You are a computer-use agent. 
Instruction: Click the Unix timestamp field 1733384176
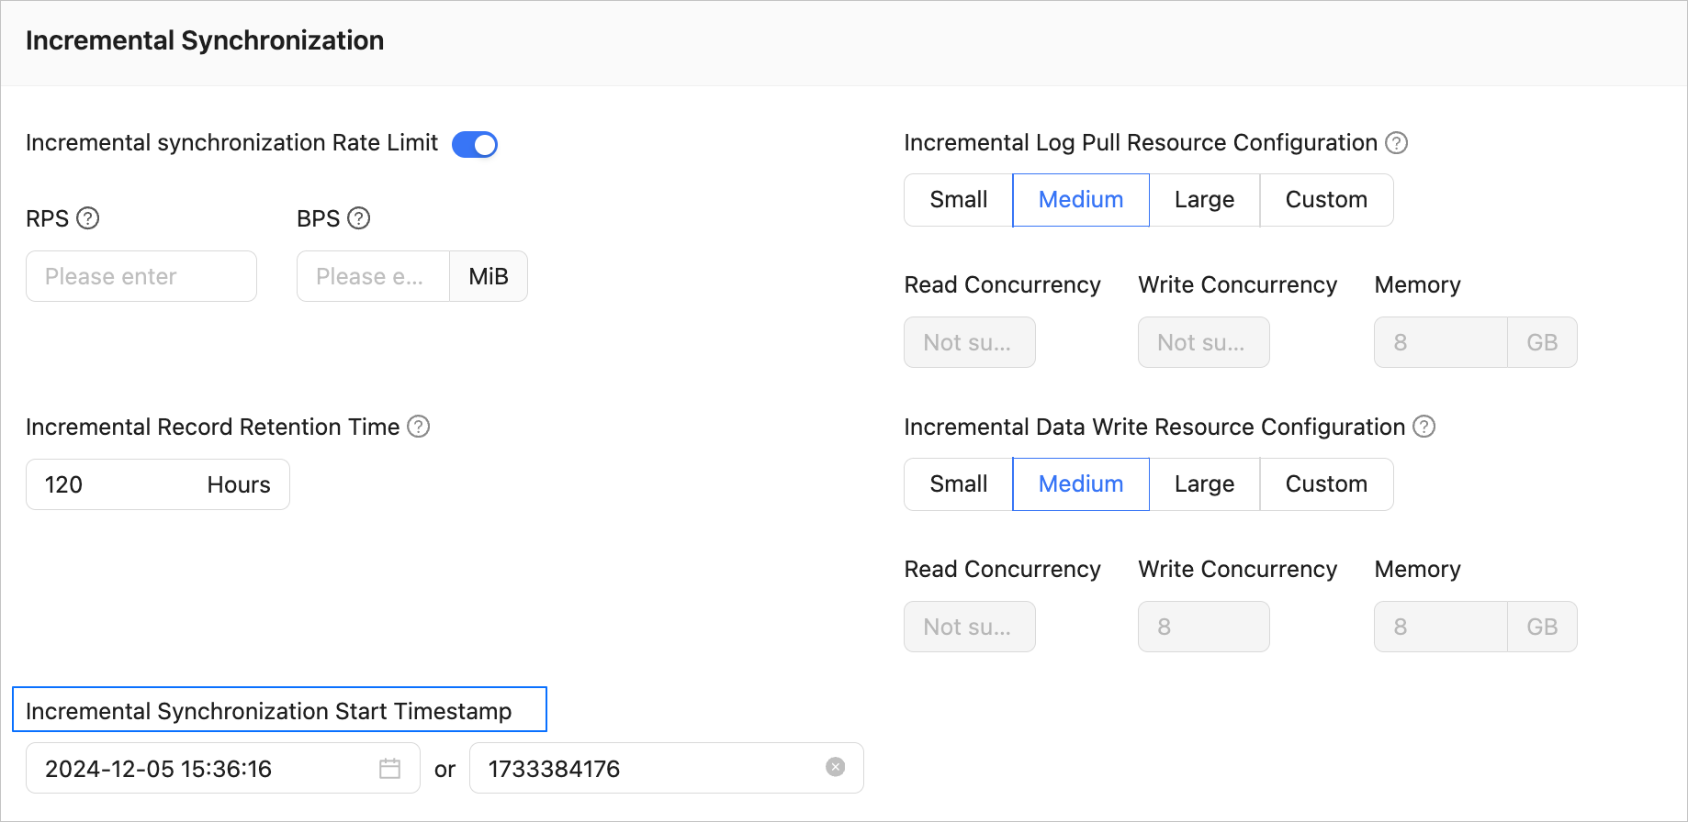(x=643, y=769)
